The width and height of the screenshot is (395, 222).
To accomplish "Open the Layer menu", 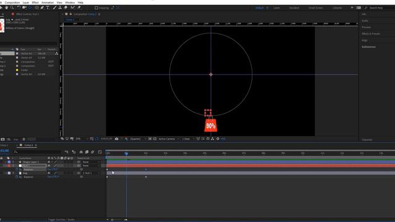I will 26,2.
